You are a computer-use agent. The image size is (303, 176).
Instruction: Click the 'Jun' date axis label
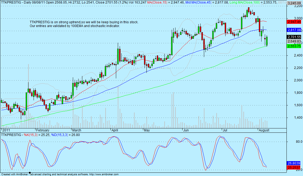coord(186,130)
